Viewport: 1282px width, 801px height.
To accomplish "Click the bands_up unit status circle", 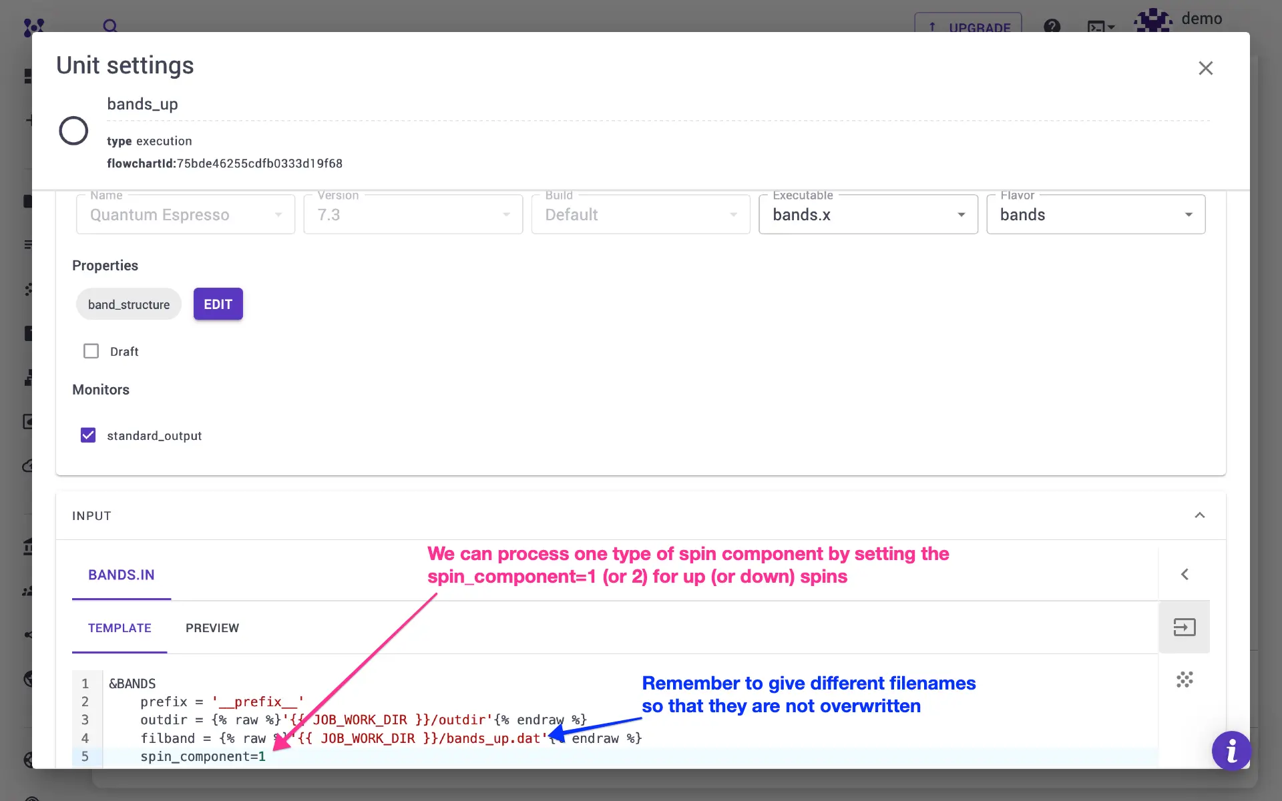I will (x=73, y=131).
